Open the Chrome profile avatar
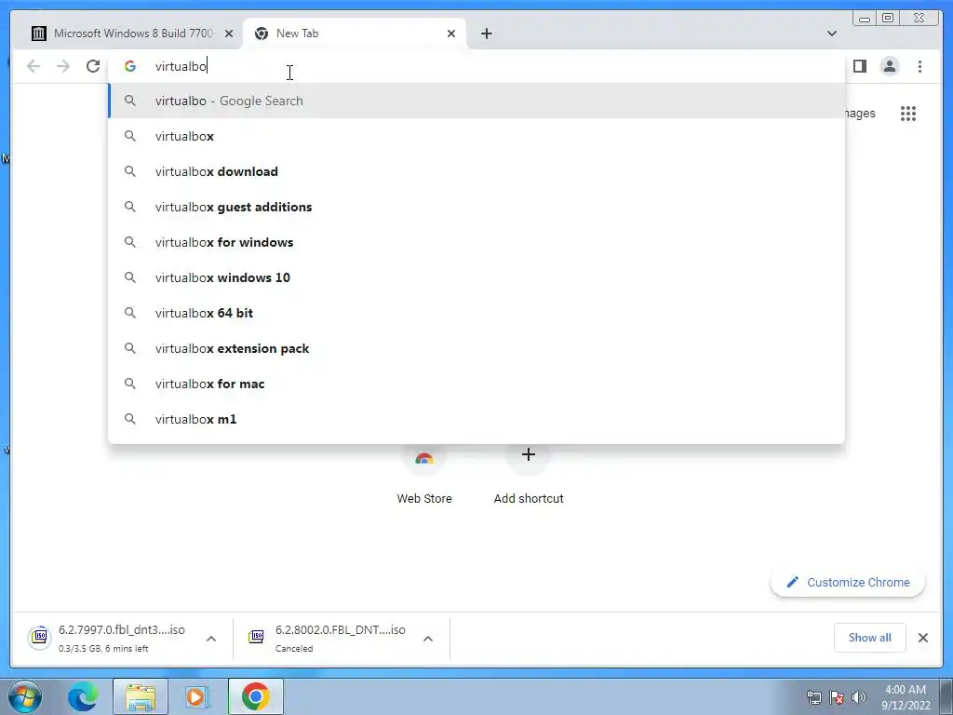The height and width of the screenshot is (715, 953). pyautogui.click(x=889, y=66)
